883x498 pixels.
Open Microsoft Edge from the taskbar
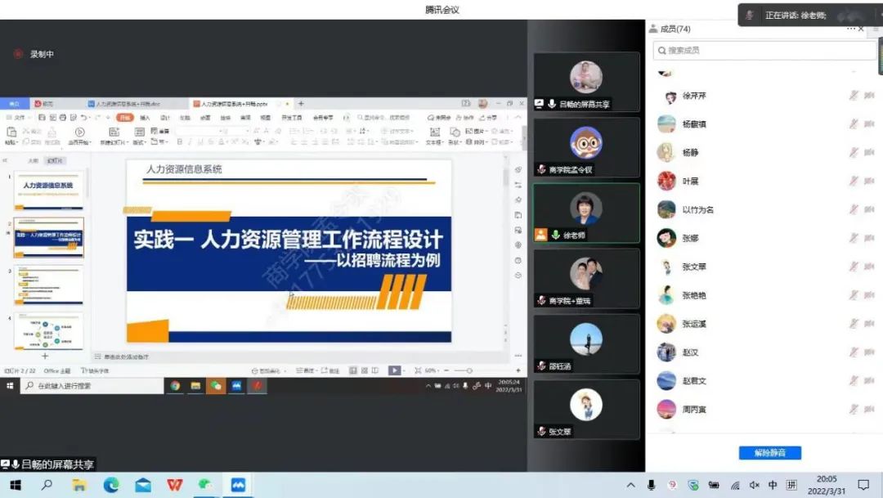tap(111, 485)
